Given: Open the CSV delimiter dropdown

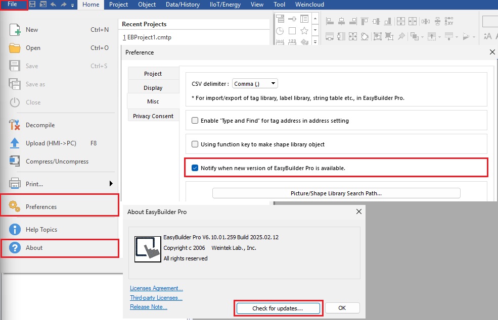Looking at the screenshot, I should coord(254,84).
